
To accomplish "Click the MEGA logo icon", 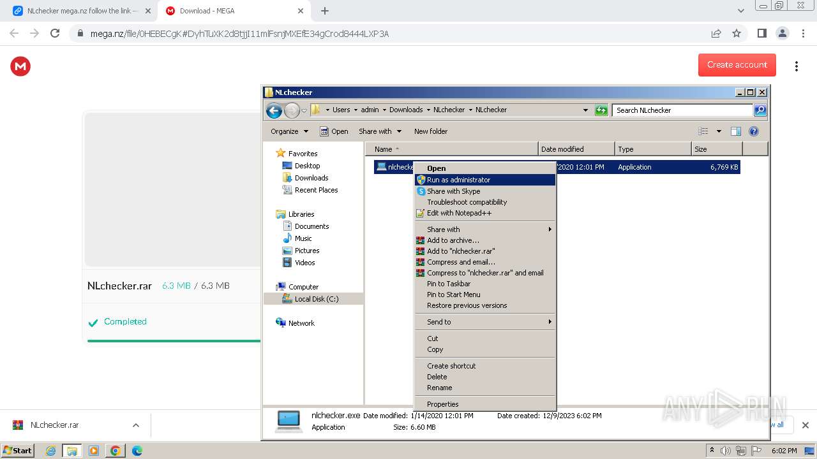I will point(20,66).
